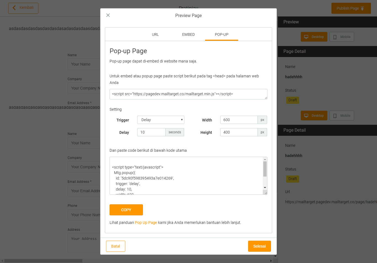Click the Width input field
This screenshot has height=263, width=377.
(239, 120)
